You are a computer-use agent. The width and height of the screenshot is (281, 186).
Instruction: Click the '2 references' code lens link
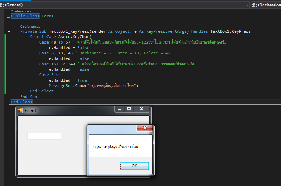[x=21, y=11]
